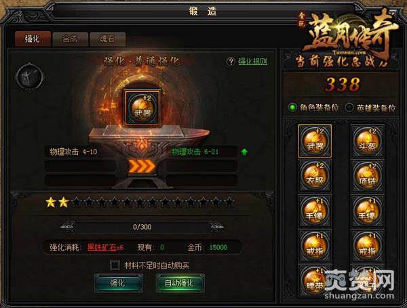
Task: Enable 材料不足时自动购买 checkbox
Action: tap(115, 265)
